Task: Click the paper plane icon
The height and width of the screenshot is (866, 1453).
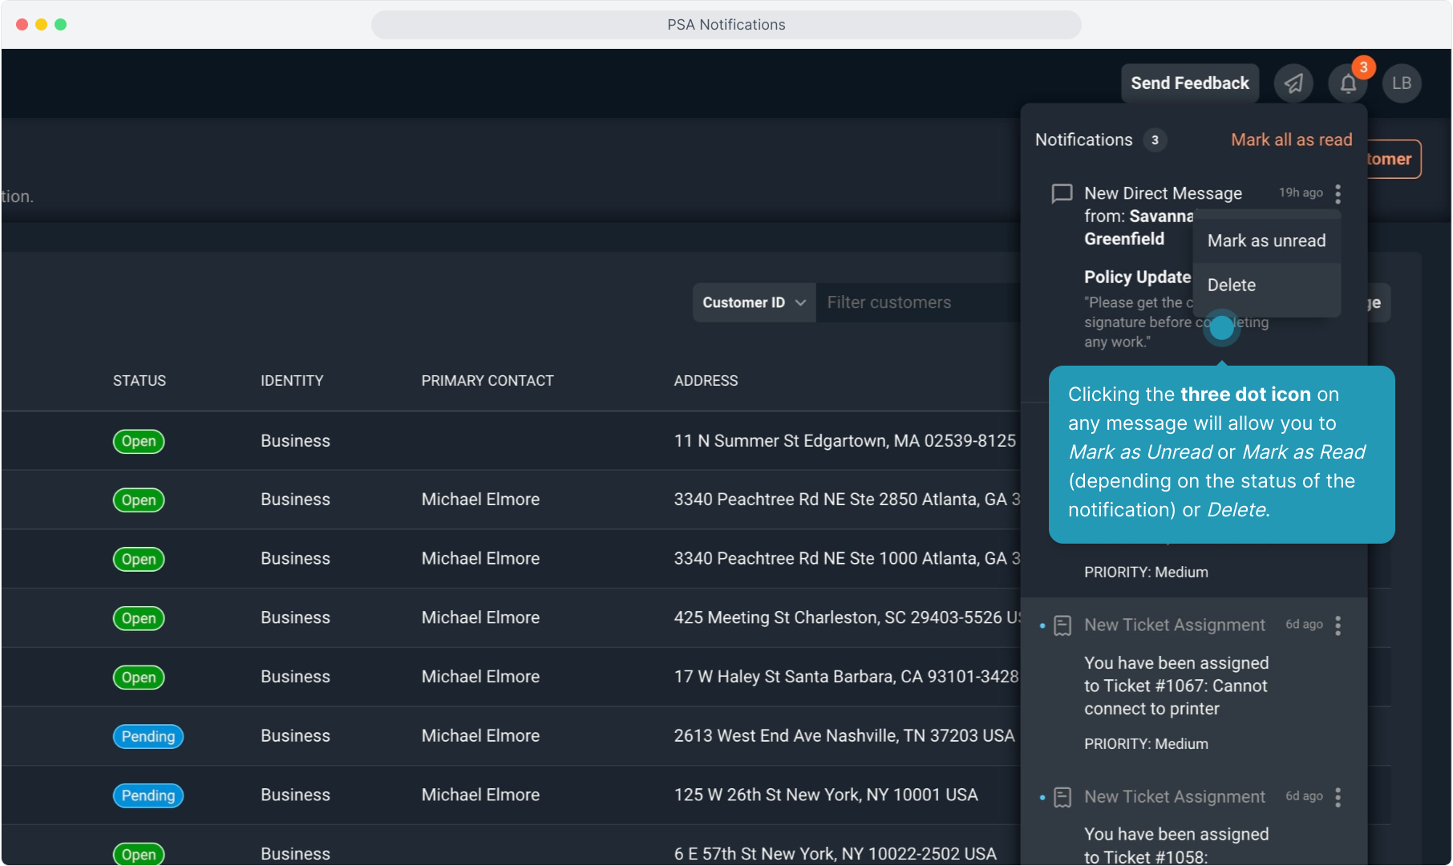Action: (x=1293, y=83)
